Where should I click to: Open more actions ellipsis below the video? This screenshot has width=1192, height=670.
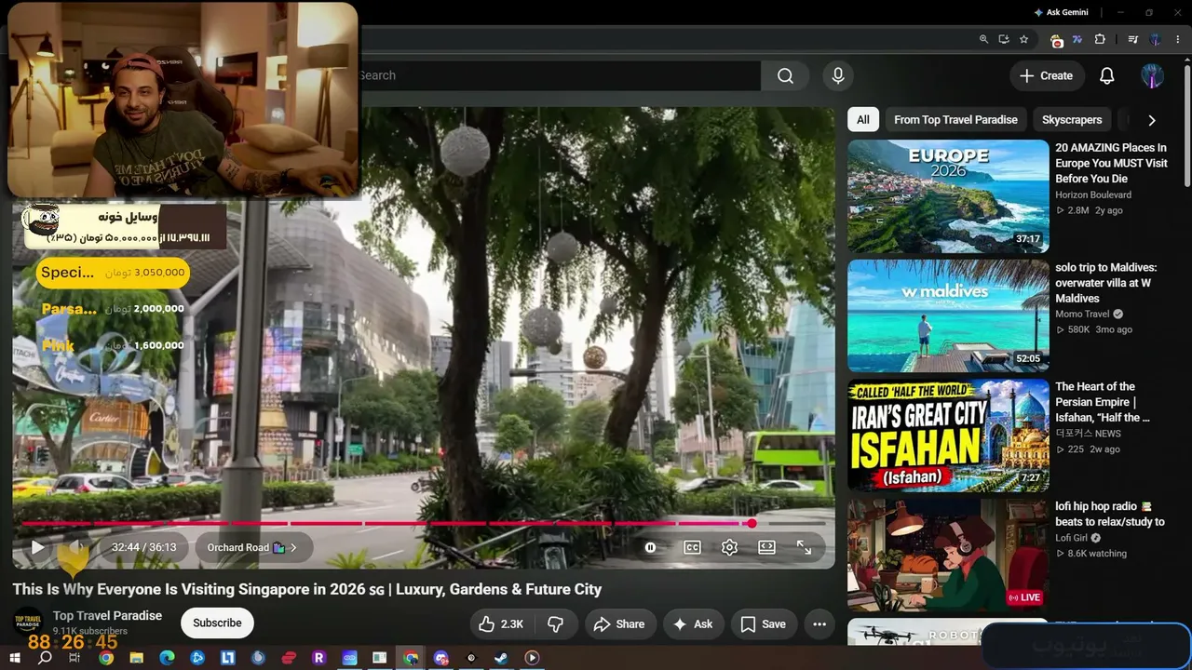[x=819, y=623]
